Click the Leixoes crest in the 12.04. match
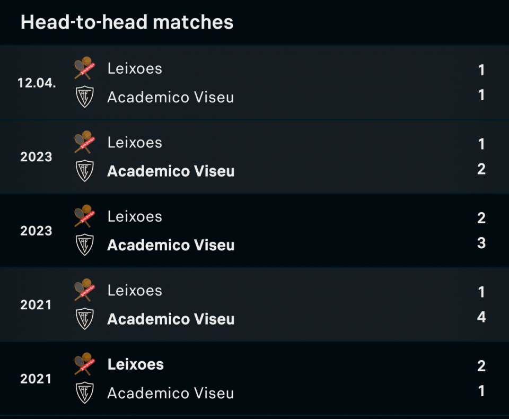Viewport: 509px width, 419px height. point(84,68)
